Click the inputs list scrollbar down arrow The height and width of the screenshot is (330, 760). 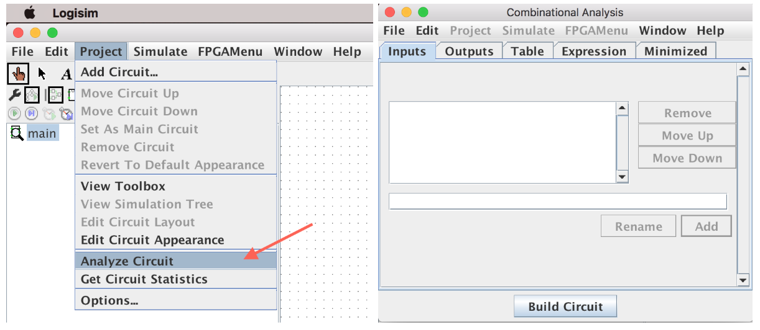(622, 177)
